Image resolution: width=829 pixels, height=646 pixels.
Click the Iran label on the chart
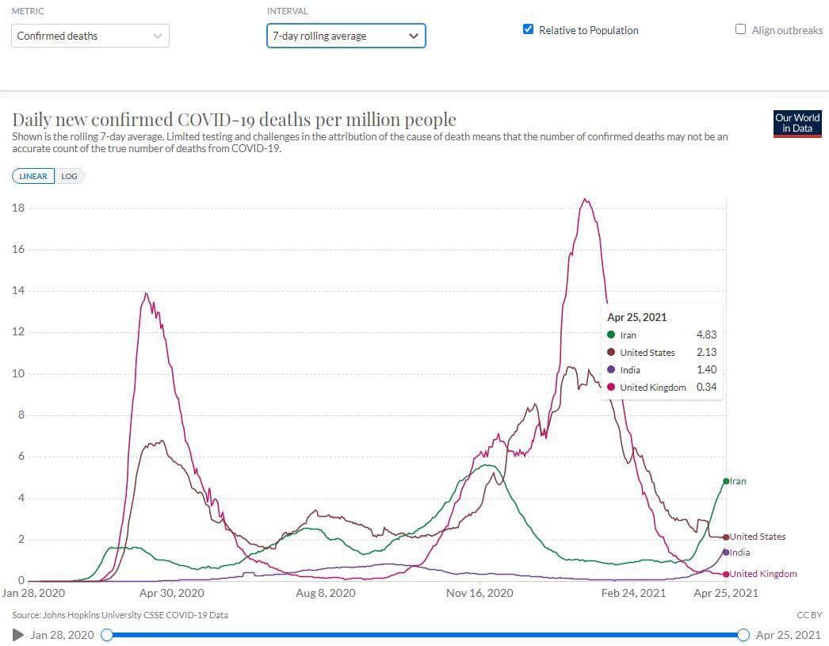(x=738, y=482)
